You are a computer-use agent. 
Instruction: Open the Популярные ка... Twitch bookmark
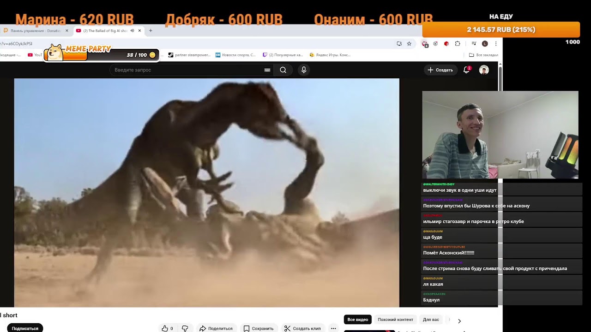282,55
